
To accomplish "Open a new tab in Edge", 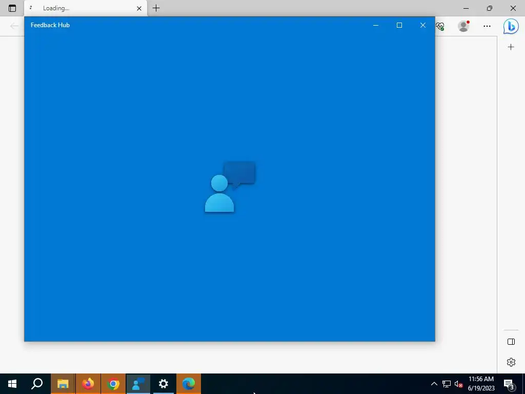I will click(x=156, y=8).
